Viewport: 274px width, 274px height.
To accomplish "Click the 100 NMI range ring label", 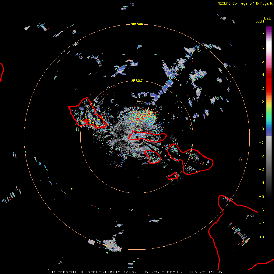I will (x=137, y=24).
